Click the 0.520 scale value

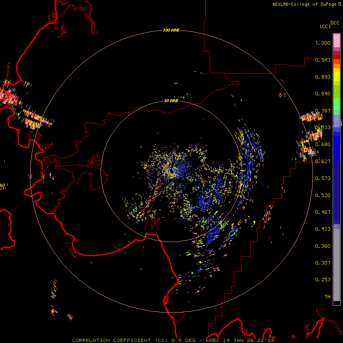pos(323,196)
